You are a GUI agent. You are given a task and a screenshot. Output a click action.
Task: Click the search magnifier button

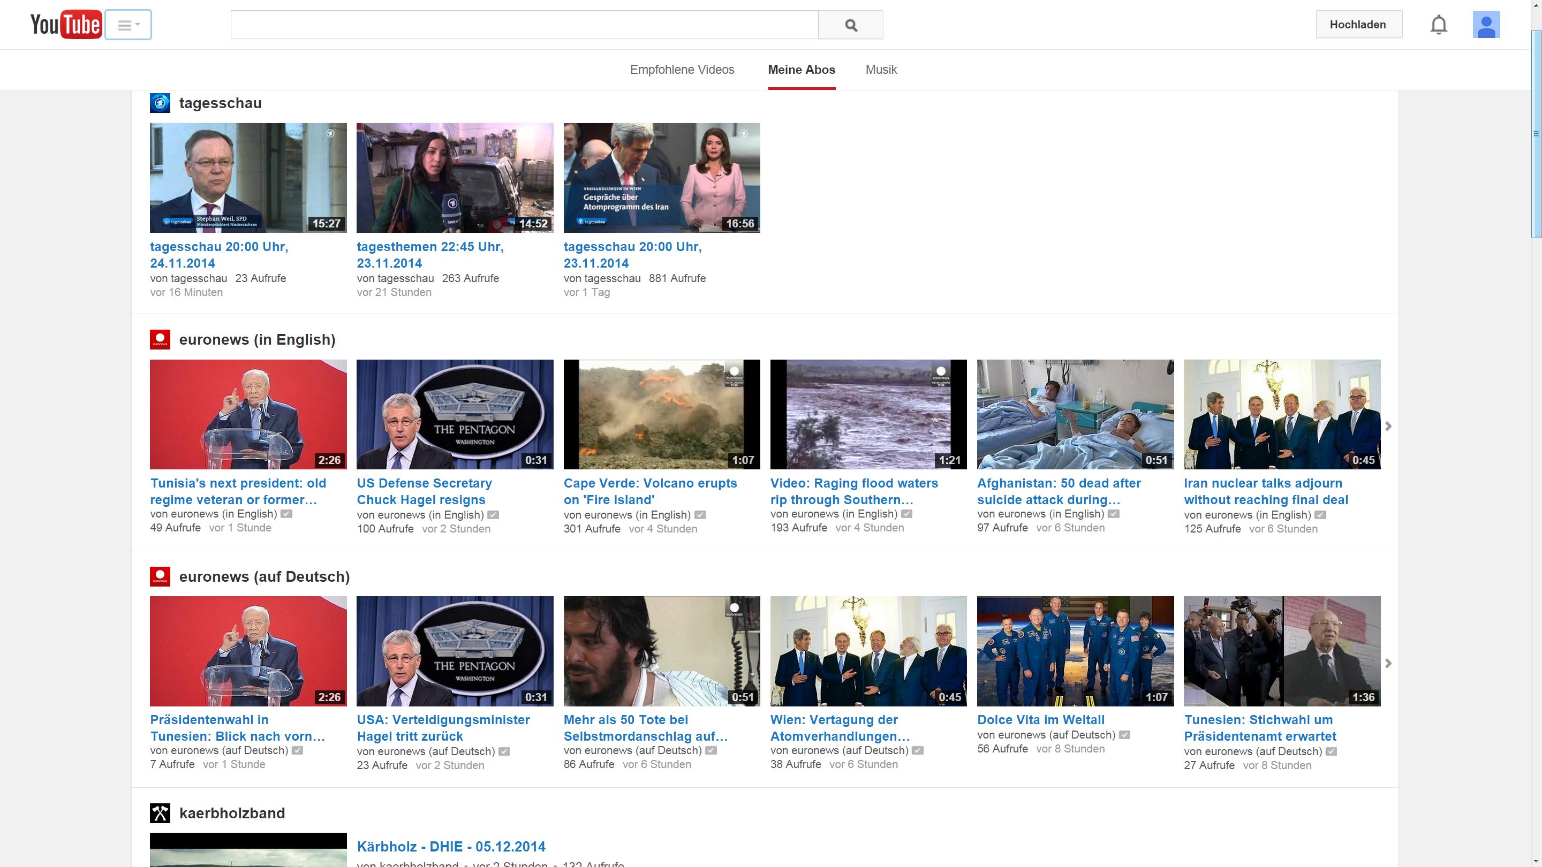click(850, 25)
